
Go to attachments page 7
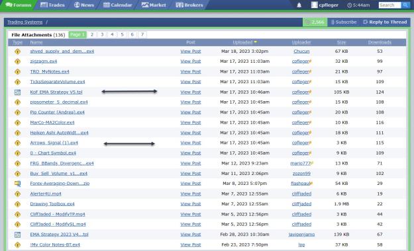[x=142, y=34]
